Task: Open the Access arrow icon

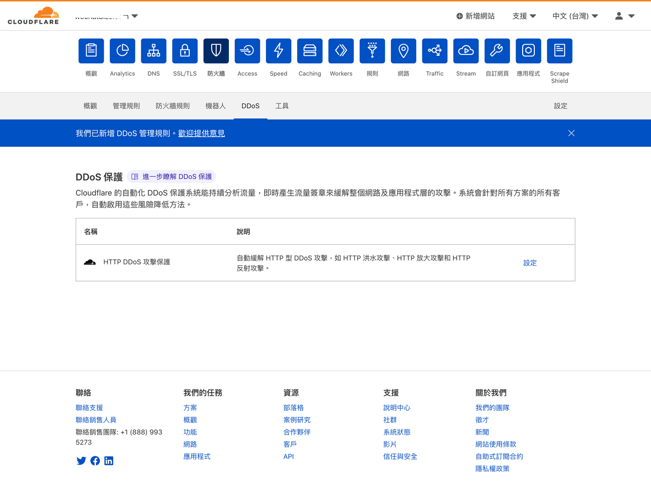Action: (247, 51)
